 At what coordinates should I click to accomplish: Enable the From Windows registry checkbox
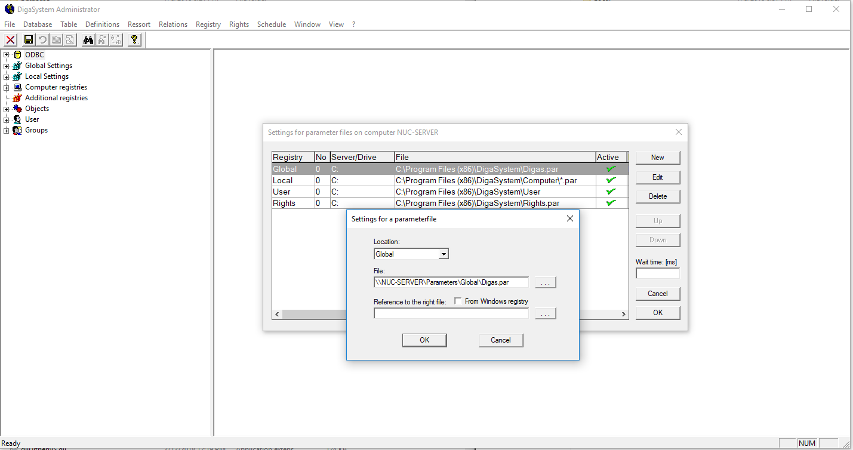(x=458, y=301)
